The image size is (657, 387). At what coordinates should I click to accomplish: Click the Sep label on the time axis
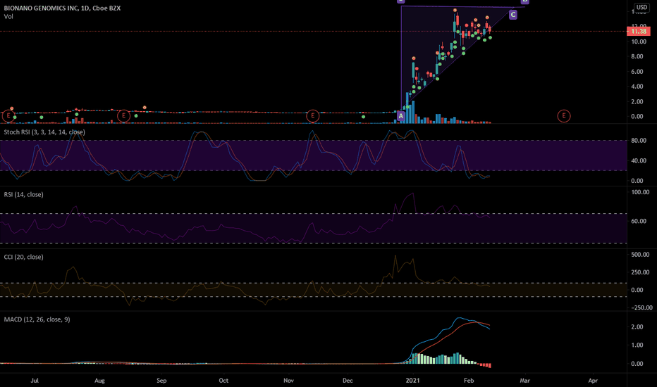[161, 380]
